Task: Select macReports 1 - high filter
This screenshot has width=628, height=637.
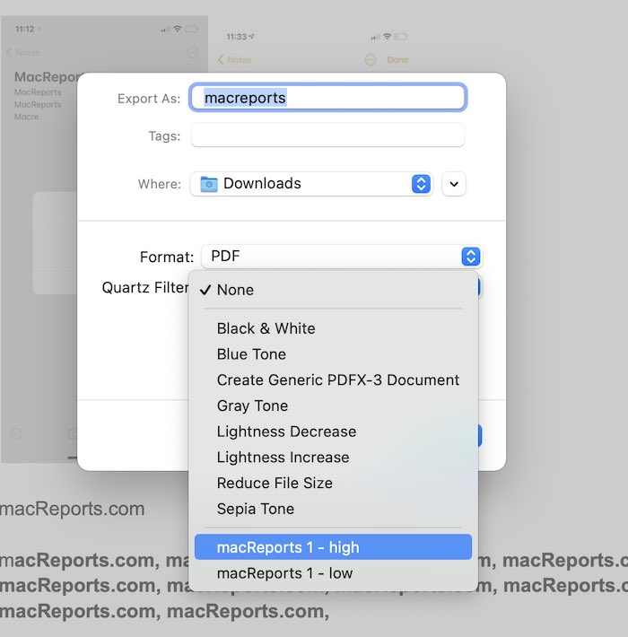Action: [333, 547]
